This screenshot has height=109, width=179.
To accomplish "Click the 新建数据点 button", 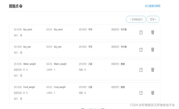I will pos(136,19).
